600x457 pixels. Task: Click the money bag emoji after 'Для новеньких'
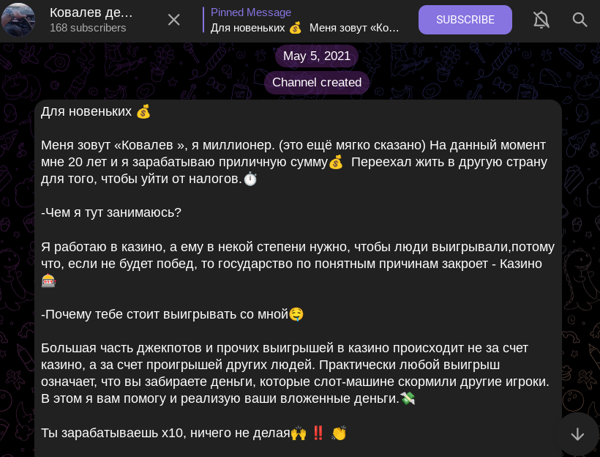(143, 112)
